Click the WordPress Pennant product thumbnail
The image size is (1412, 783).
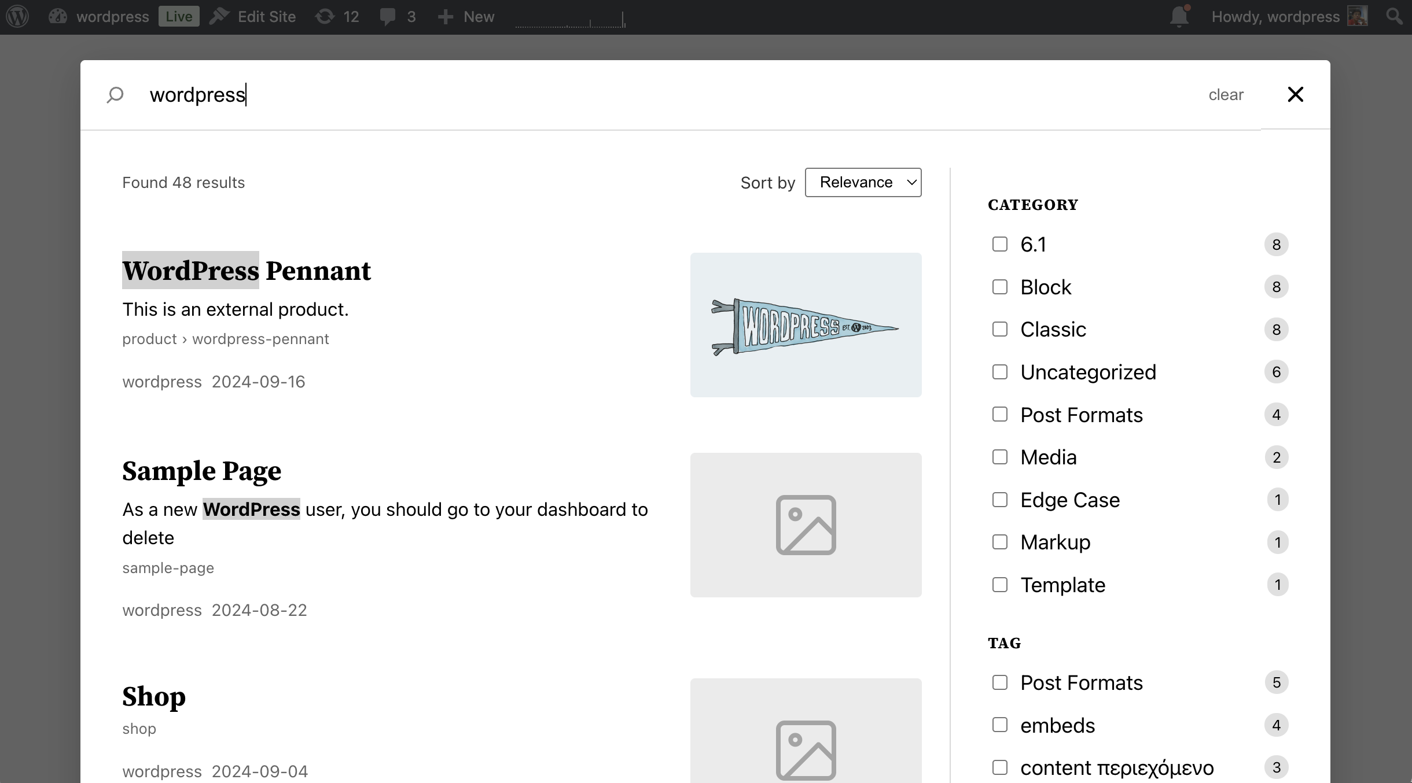point(806,325)
